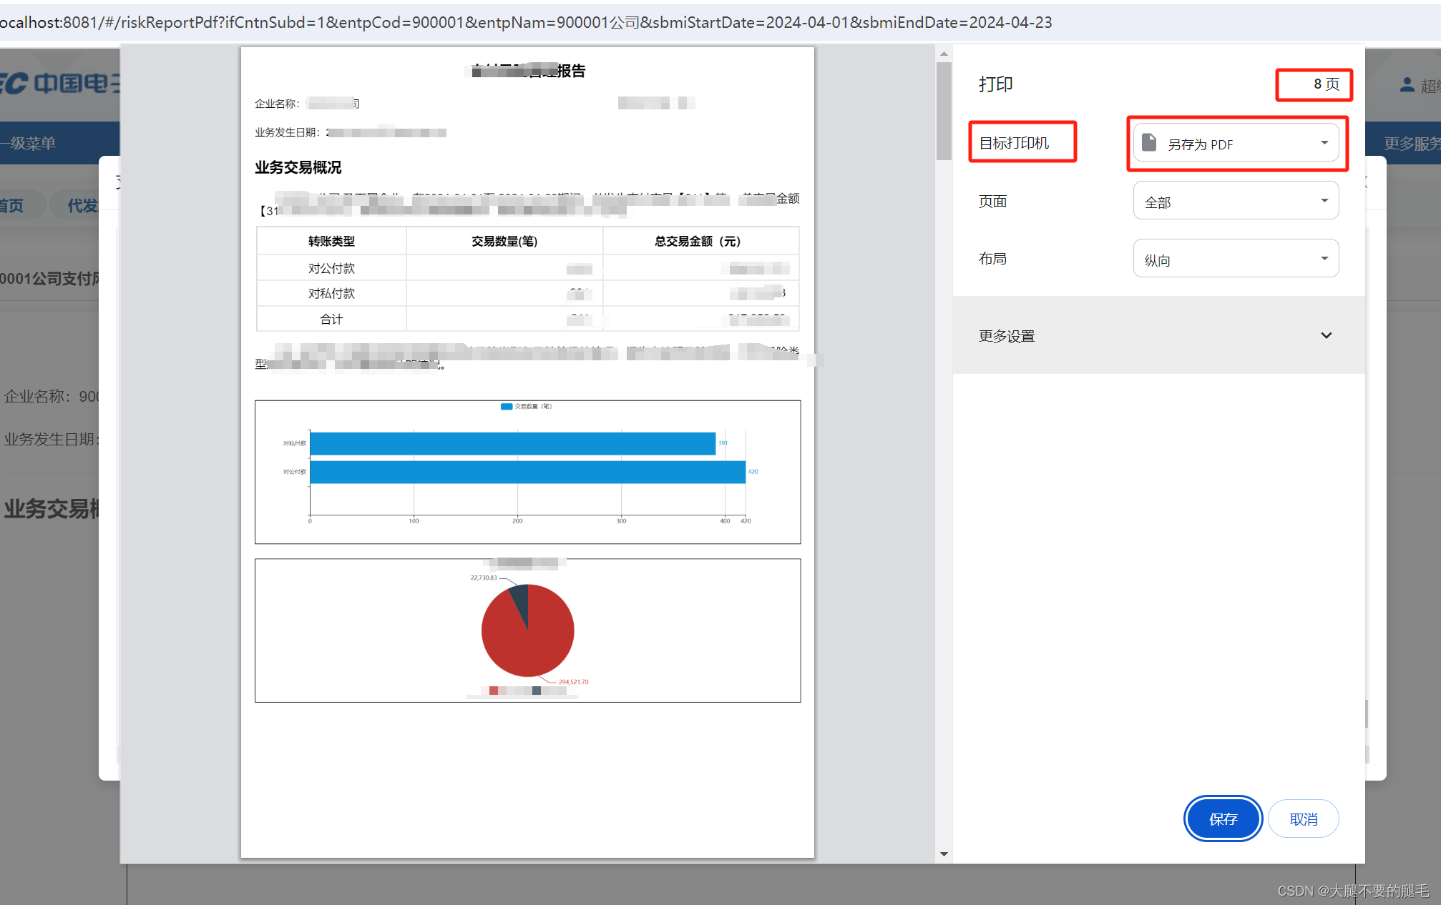The width and height of the screenshot is (1441, 905).
Task: Click the 业务交易概况 heading in preview
Action: (298, 167)
